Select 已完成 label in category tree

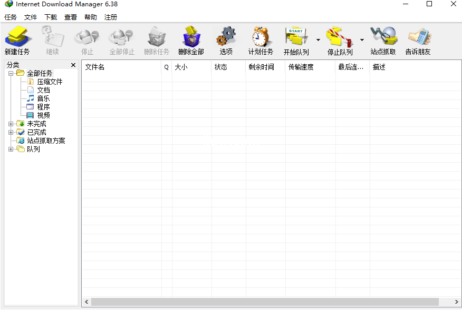pos(37,132)
